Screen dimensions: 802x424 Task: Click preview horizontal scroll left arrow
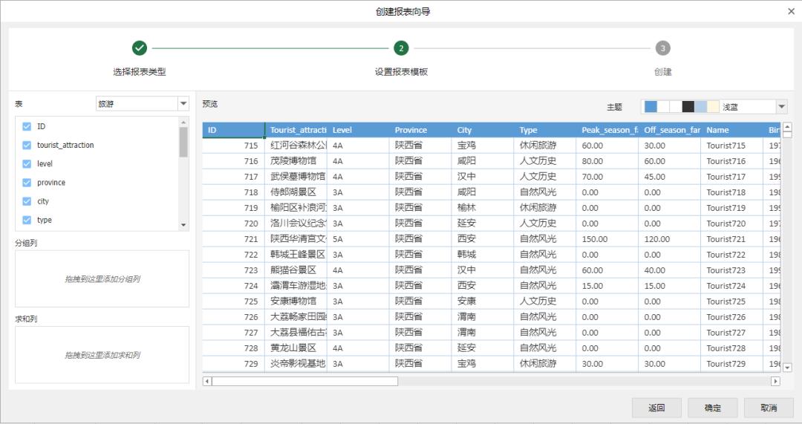207,381
